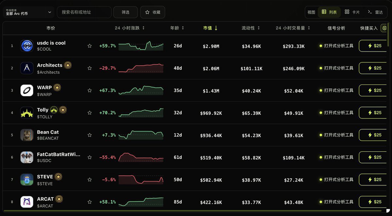392x216 pixels.
Task: Open table column settings gear
Action: tap(384, 28)
